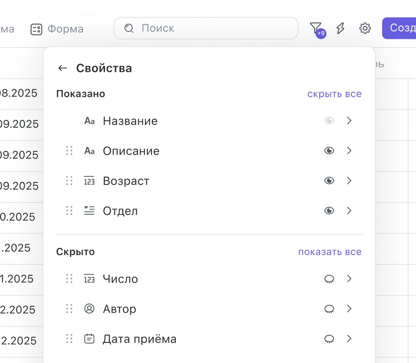Show the hidden Автор property
This screenshot has height=363, width=416.
tap(329, 309)
